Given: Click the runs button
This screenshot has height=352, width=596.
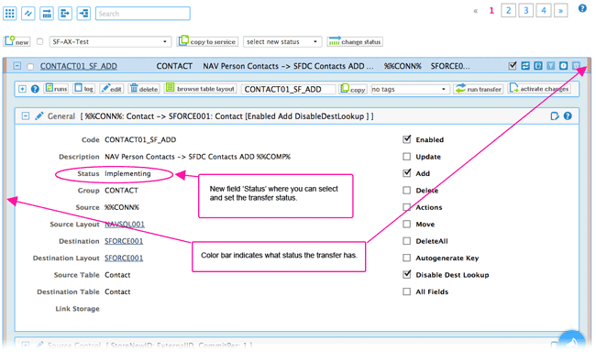Looking at the screenshot, I should 56,88.
